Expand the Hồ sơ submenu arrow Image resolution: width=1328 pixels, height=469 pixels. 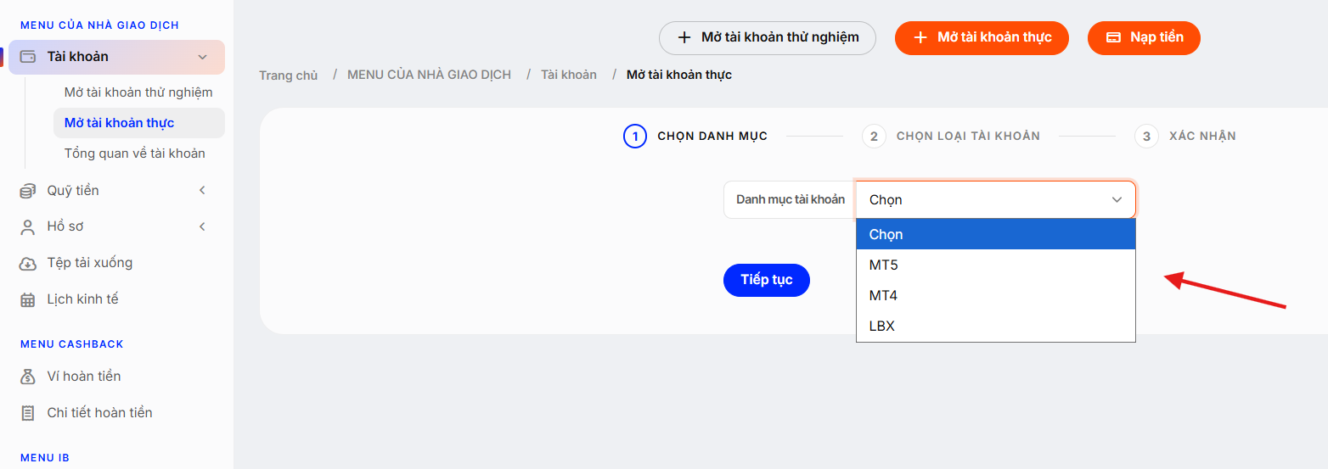[202, 226]
